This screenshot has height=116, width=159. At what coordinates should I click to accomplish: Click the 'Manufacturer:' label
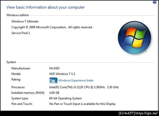pos(21,68)
